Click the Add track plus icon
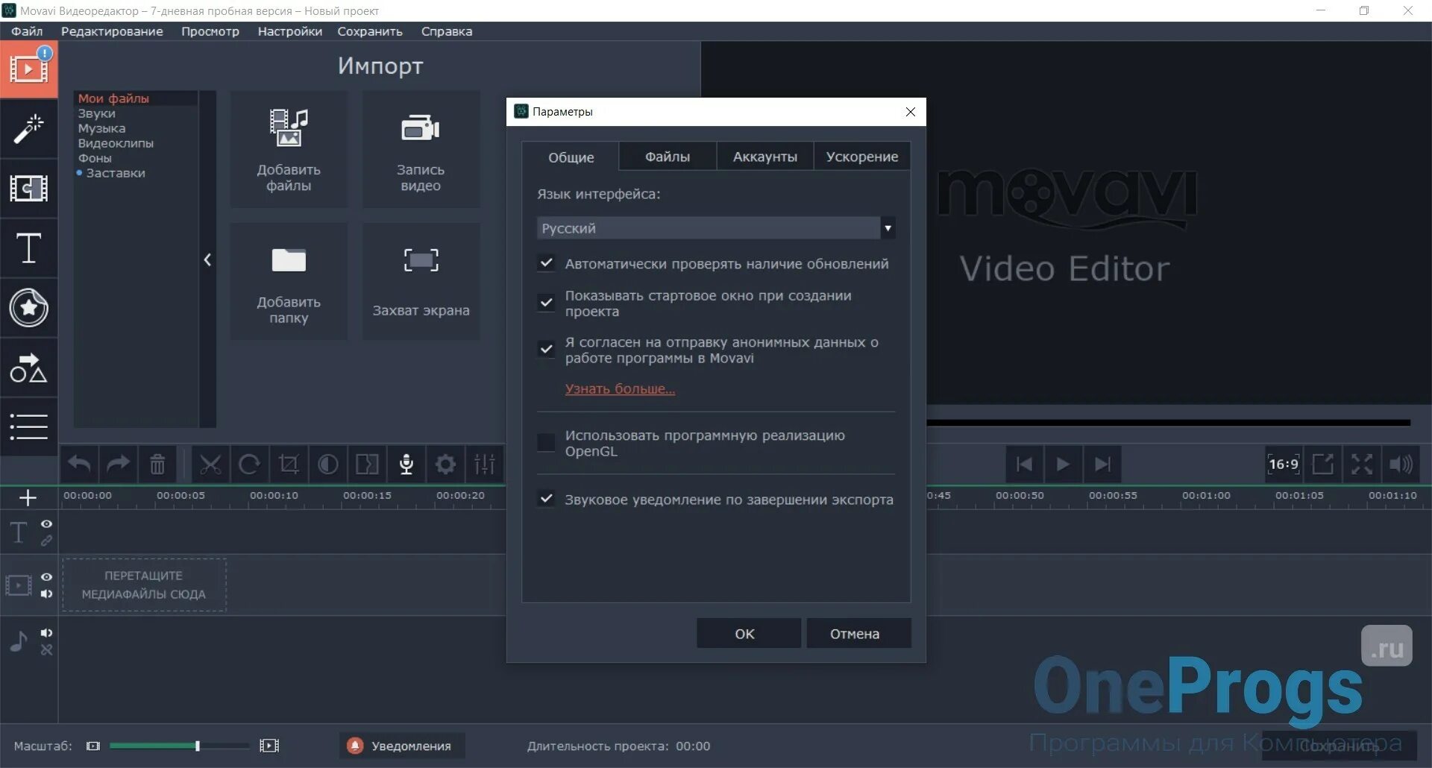Viewport: 1432px width, 768px height. coord(28,497)
